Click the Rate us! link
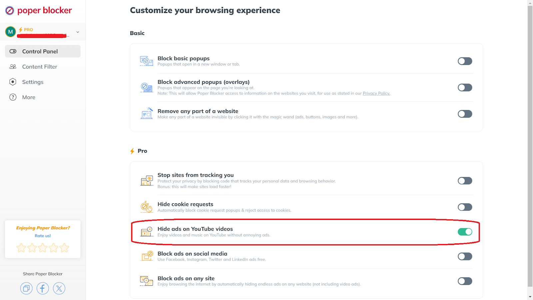 pos(43,236)
